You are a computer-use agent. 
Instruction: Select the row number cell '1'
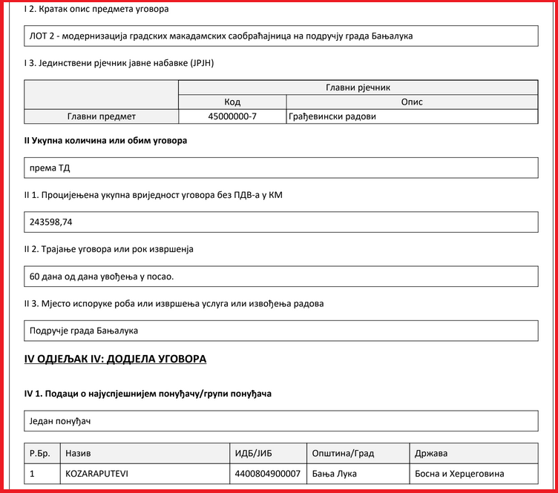coord(42,474)
